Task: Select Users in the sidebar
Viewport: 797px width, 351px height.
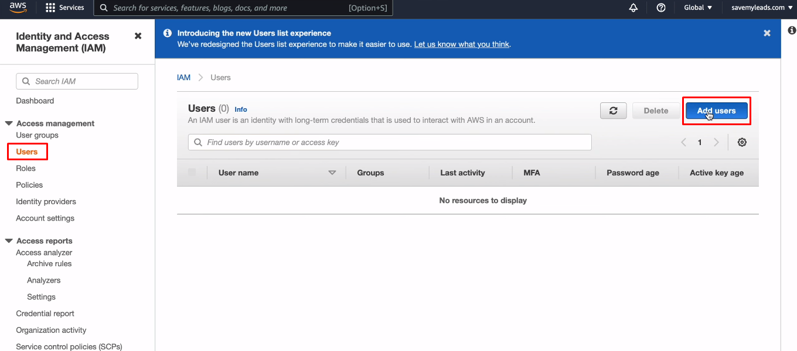Action: coord(27,152)
